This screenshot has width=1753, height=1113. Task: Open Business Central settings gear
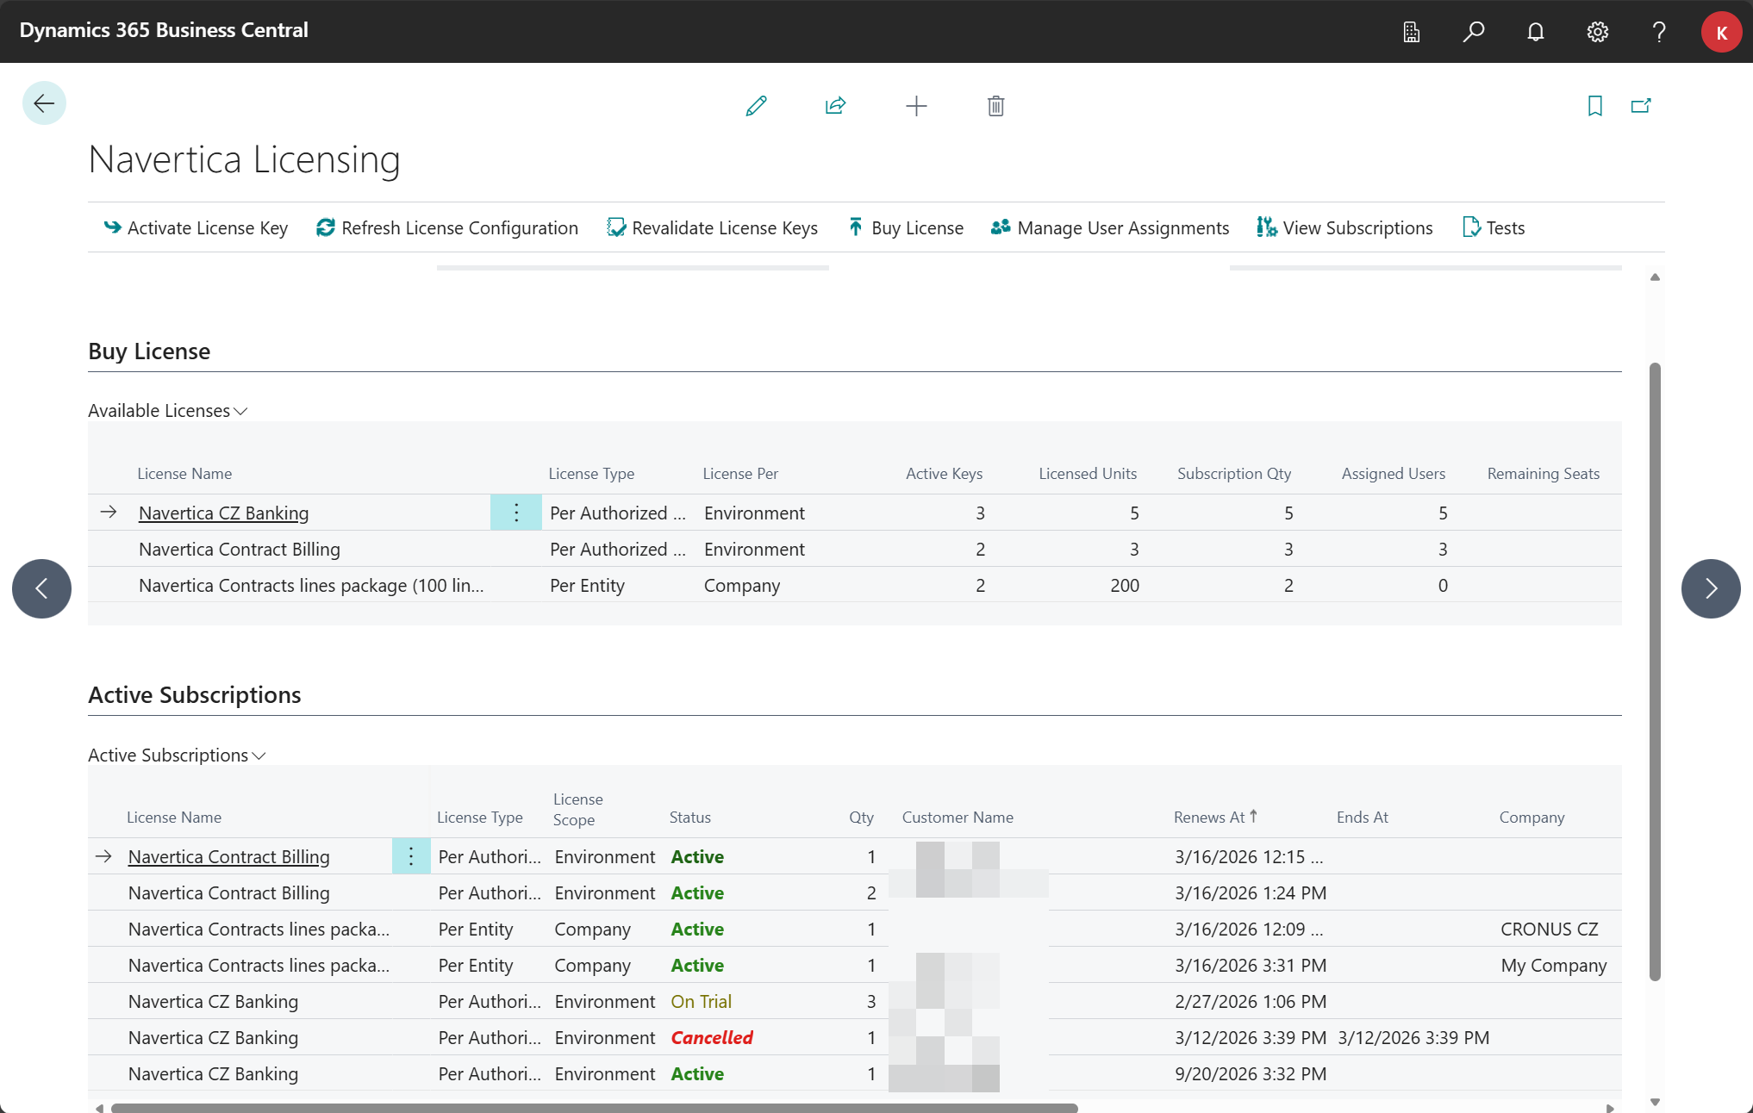(1597, 32)
